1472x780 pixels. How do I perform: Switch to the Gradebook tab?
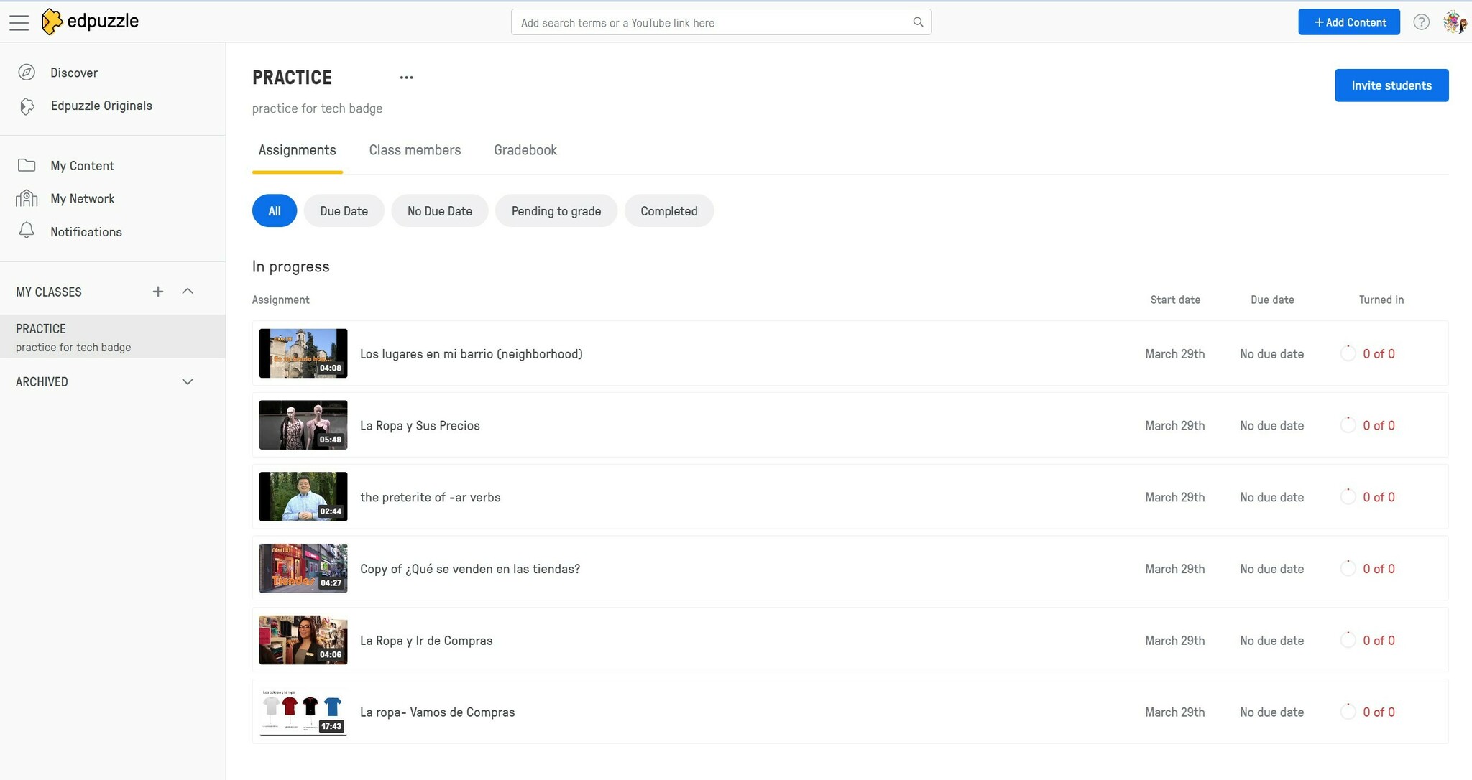525,150
